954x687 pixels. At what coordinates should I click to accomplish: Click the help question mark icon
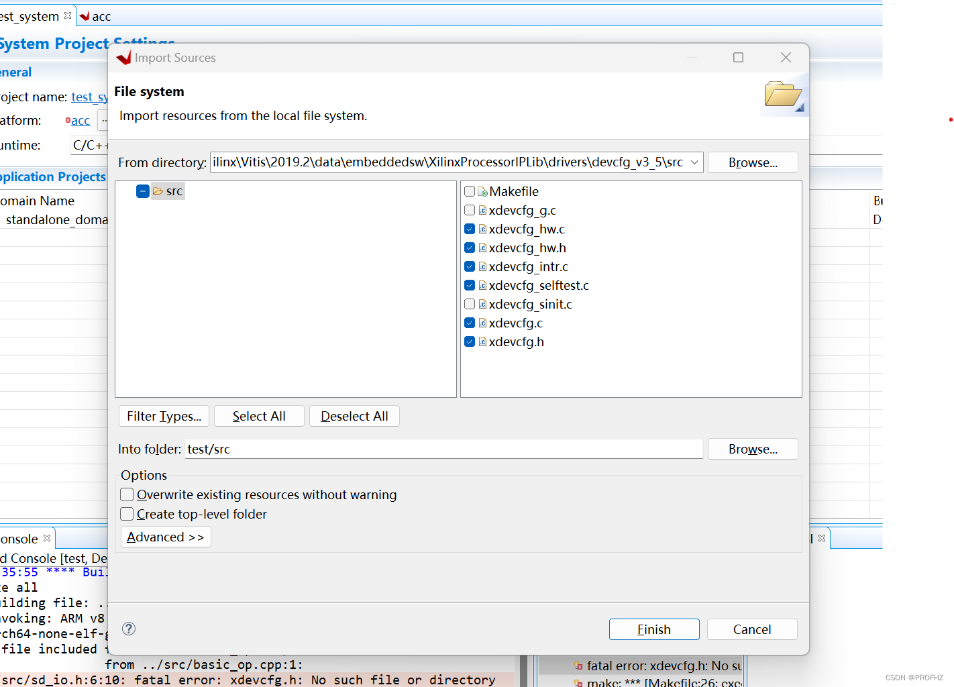128,629
